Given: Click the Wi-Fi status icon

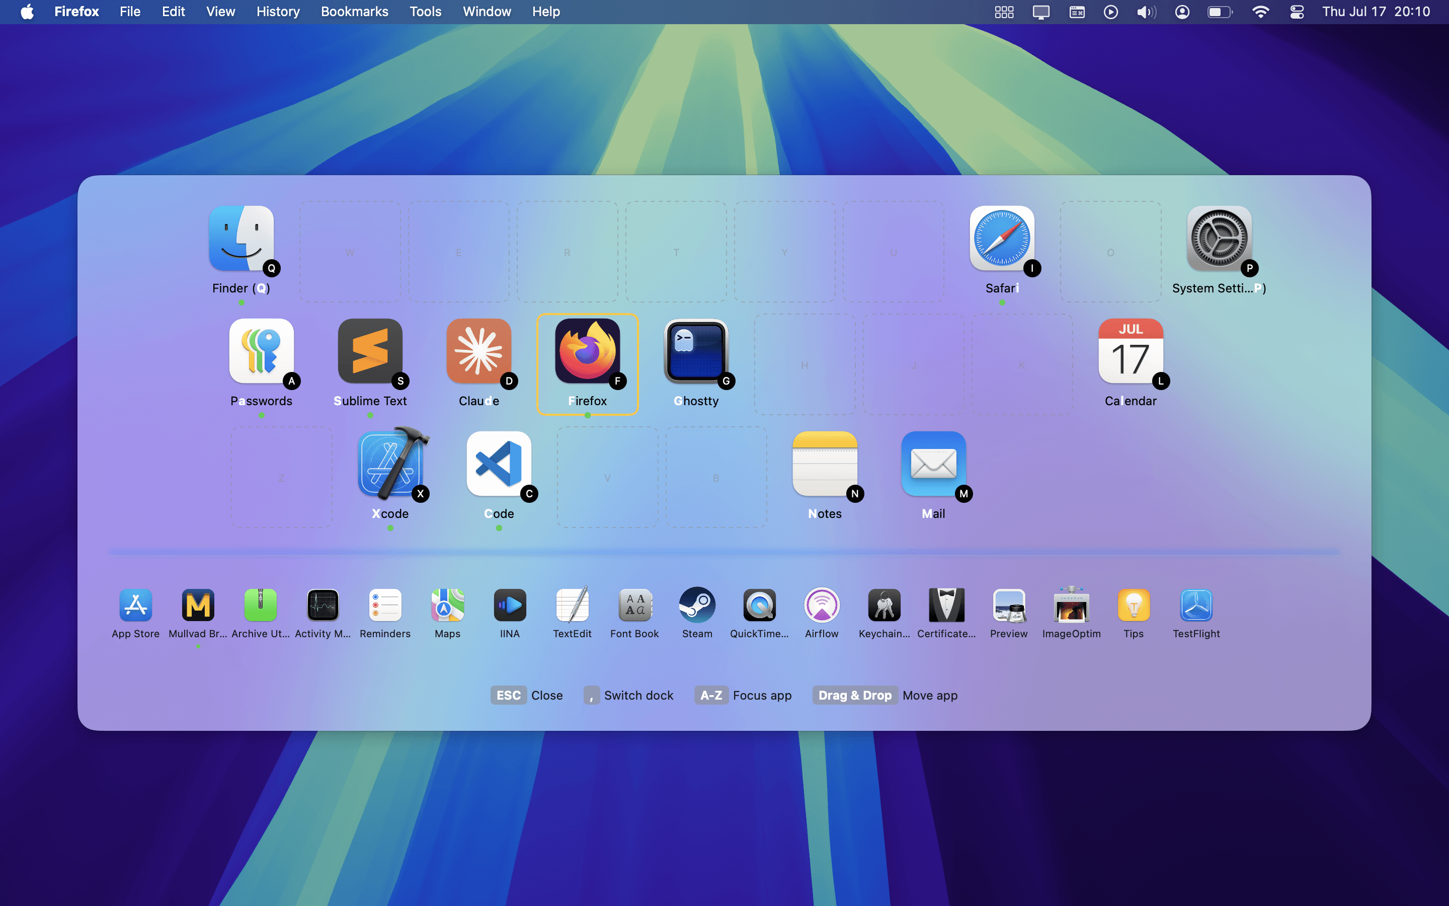Looking at the screenshot, I should point(1260,12).
